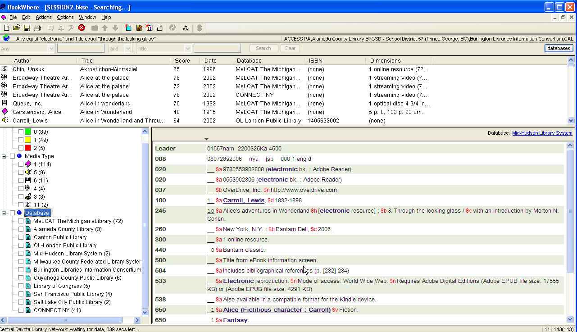Check the Alameda County Library (3) box
Screen dimensions: 577x332
(21, 229)
